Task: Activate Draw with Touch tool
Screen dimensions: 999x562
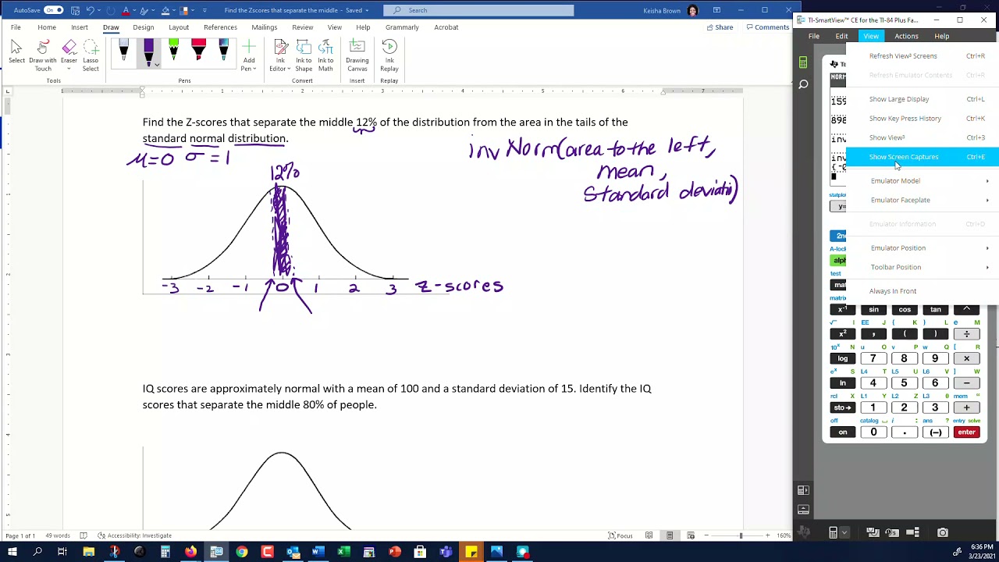Action: [42, 55]
